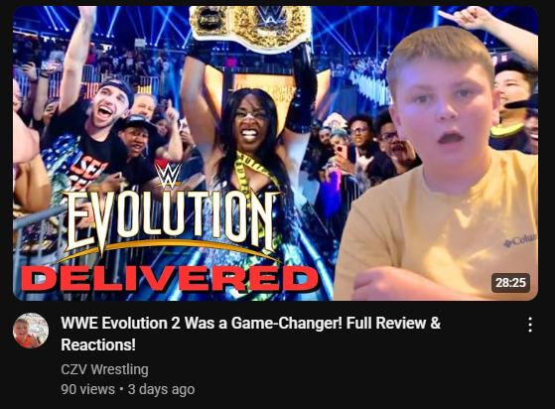Visit the CZV Wrestling channel name link
Viewport: 555px width, 409px height.
tap(104, 369)
